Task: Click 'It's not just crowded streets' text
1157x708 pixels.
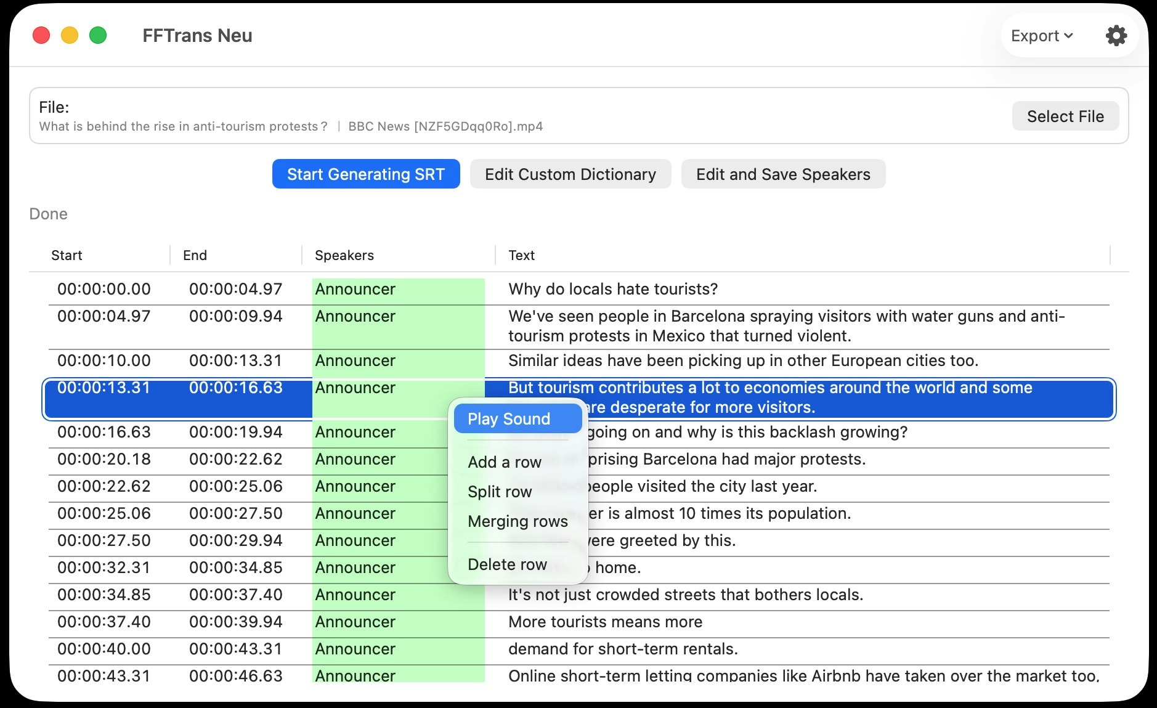Action: click(x=686, y=595)
